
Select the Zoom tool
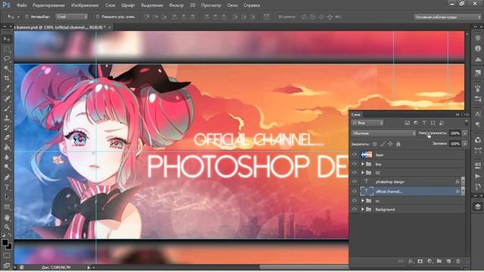(7, 227)
